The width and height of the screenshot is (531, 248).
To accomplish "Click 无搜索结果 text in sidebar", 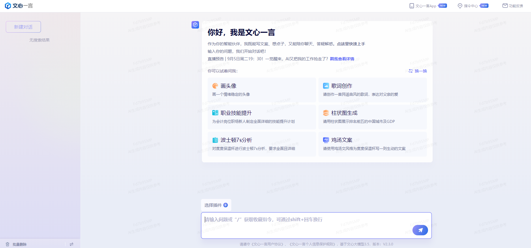I will coord(40,40).
